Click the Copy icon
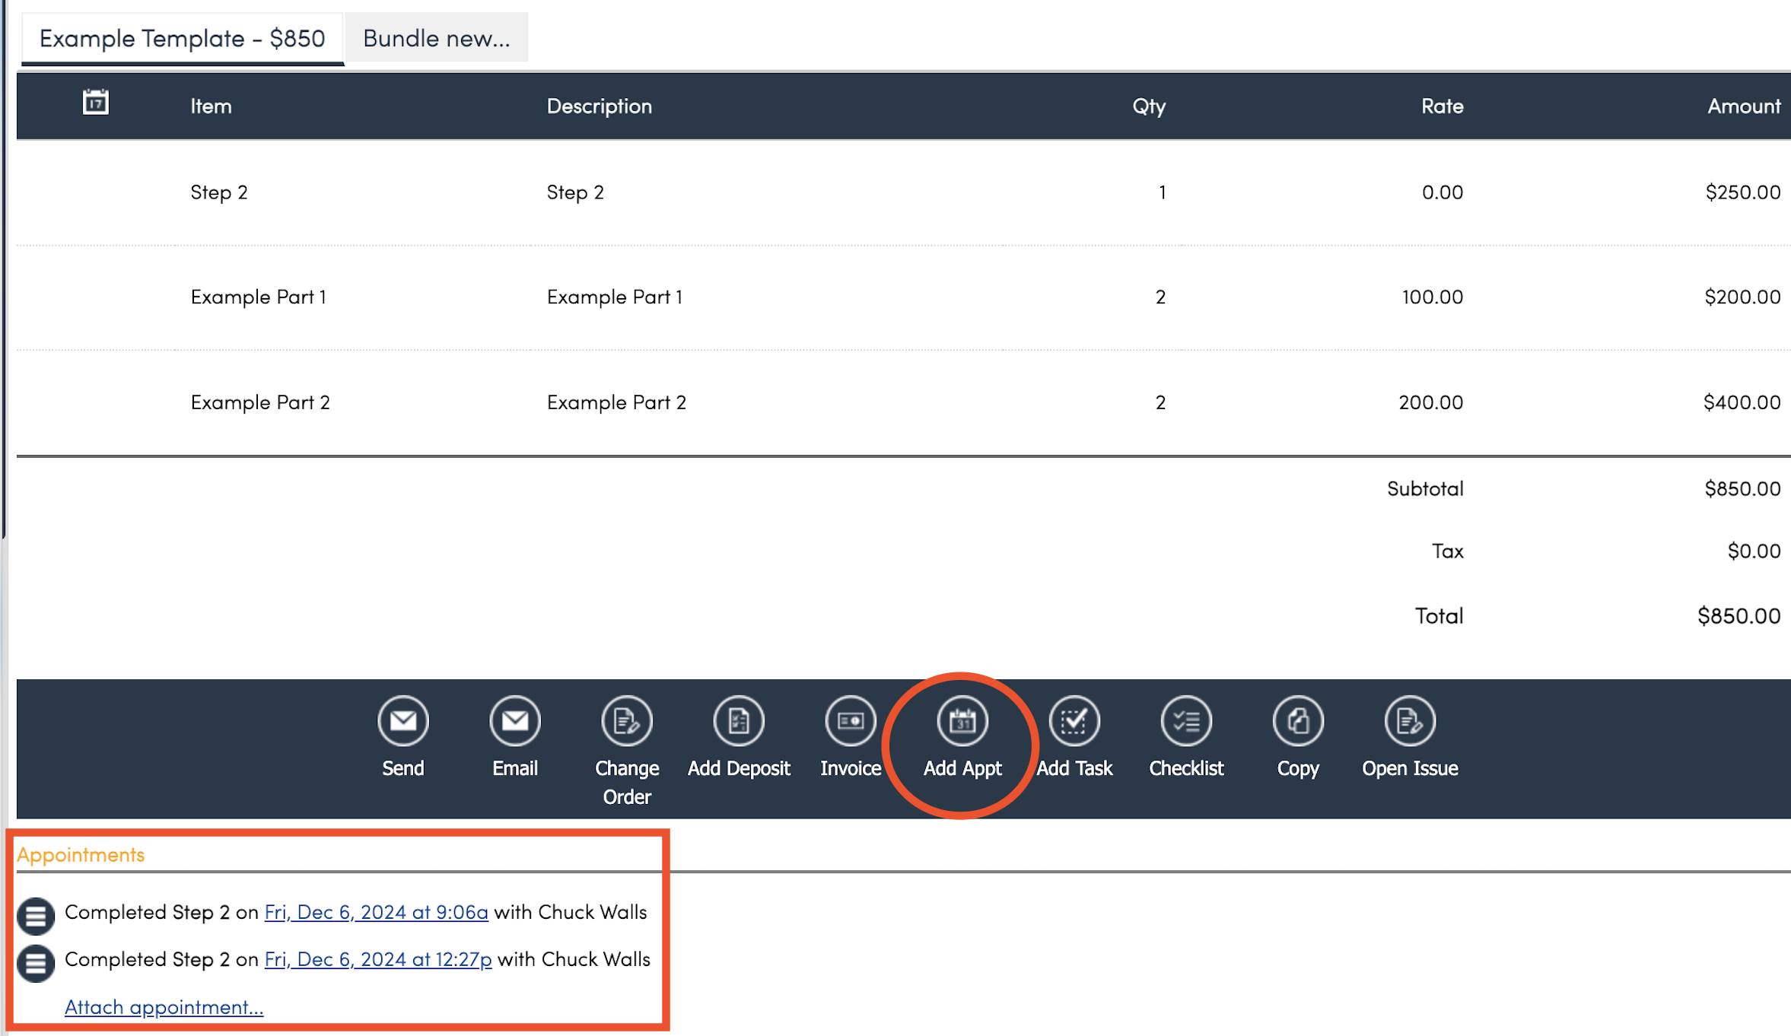The width and height of the screenshot is (1791, 1036). coord(1297,720)
